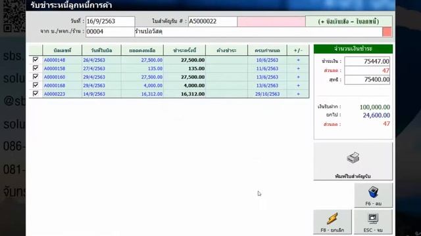The image size is (421, 236).
Task: Click bill date 27/4/2563
Action: click(x=94, y=68)
